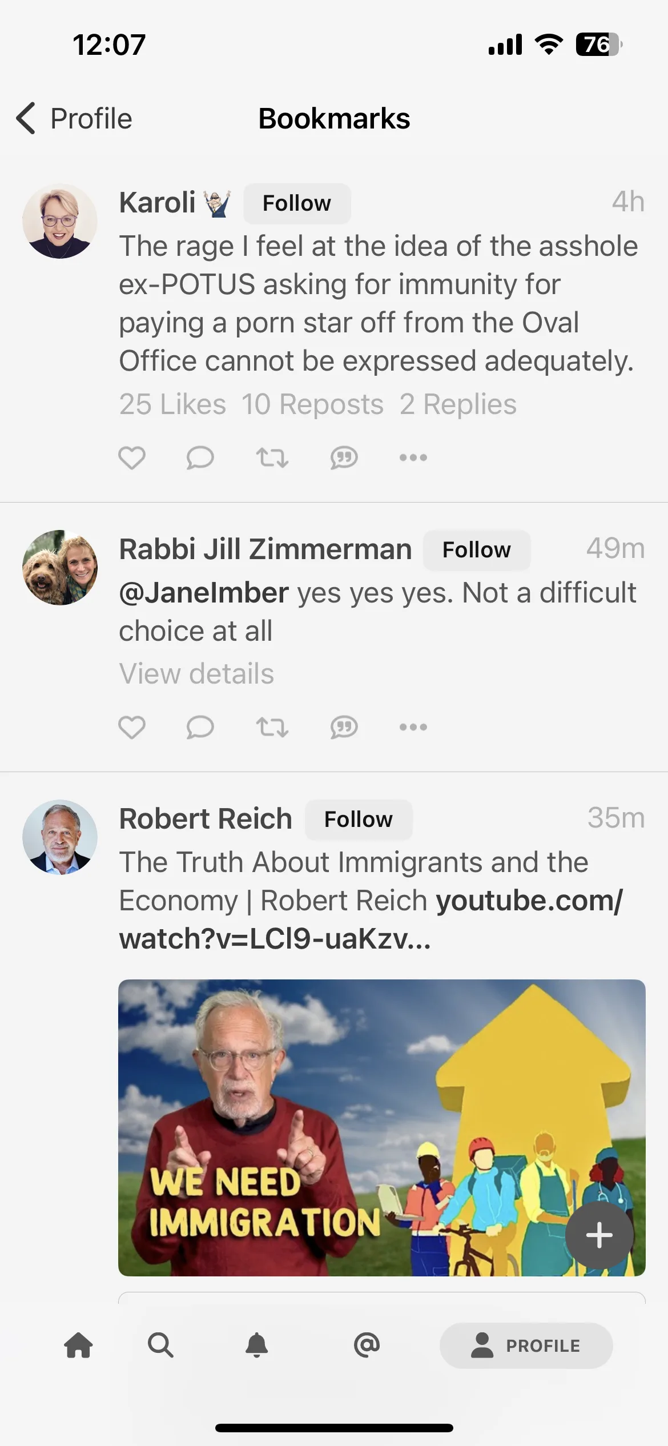Open three-dot menu on Rabbi Jill's post

pos(413,727)
